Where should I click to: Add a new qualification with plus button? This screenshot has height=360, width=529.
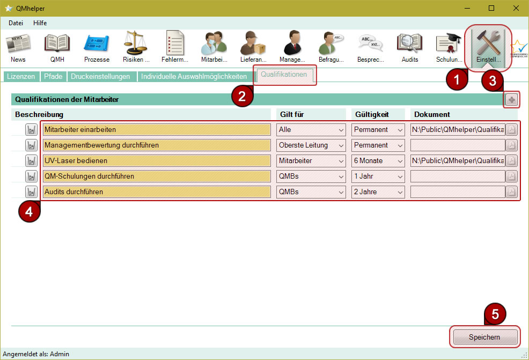coord(511,100)
